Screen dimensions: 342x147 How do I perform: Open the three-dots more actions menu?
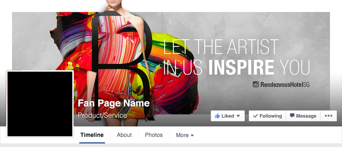click(328, 116)
